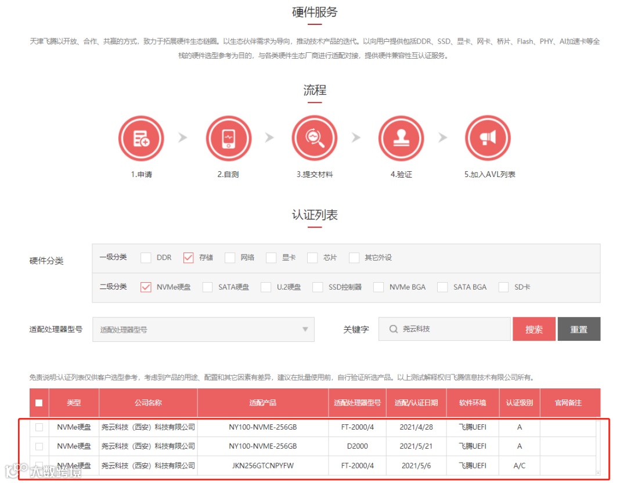This screenshot has width=627, height=483.
Task: Click the magnifier icon in keyword field
Action: point(394,329)
